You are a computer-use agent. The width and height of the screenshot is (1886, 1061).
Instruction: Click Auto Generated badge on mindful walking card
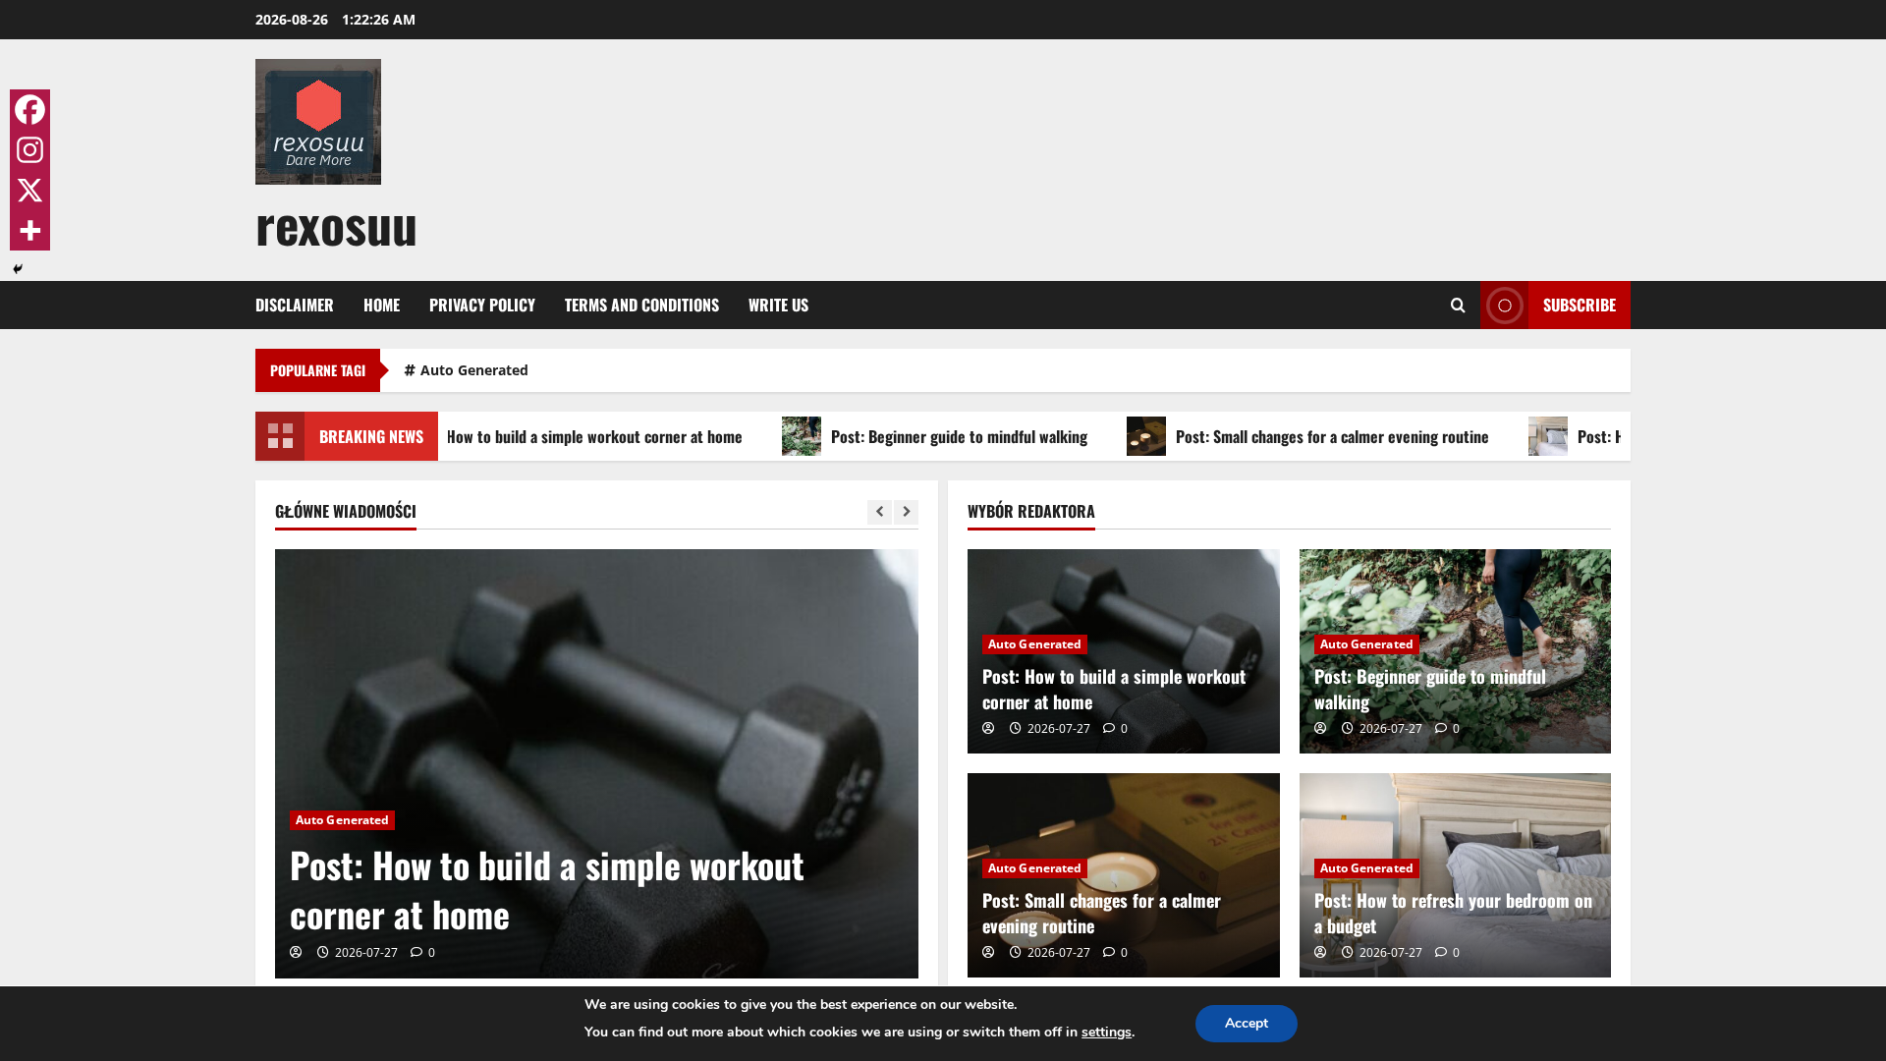tap(1366, 644)
